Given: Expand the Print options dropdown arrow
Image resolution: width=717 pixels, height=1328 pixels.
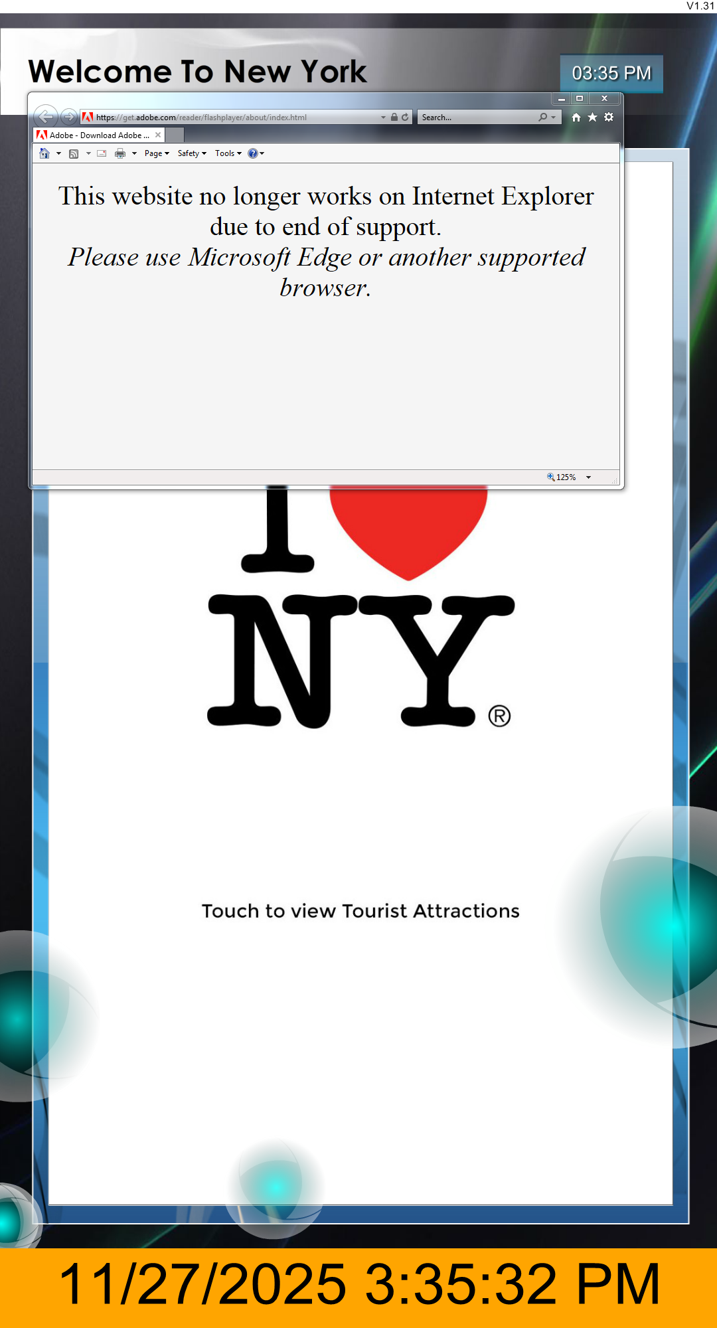Looking at the screenshot, I should tap(134, 153).
